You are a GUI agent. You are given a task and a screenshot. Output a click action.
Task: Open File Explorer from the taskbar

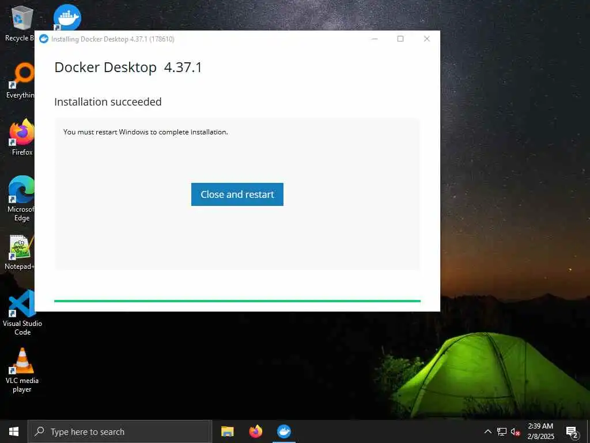point(227,431)
